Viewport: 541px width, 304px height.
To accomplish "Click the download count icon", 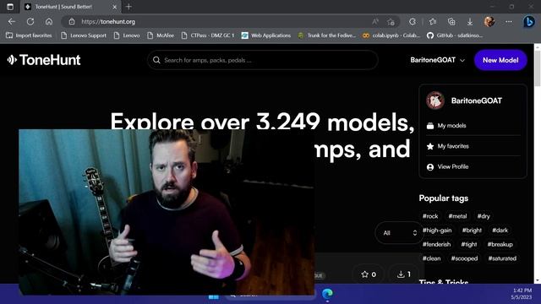I will [404, 274].
